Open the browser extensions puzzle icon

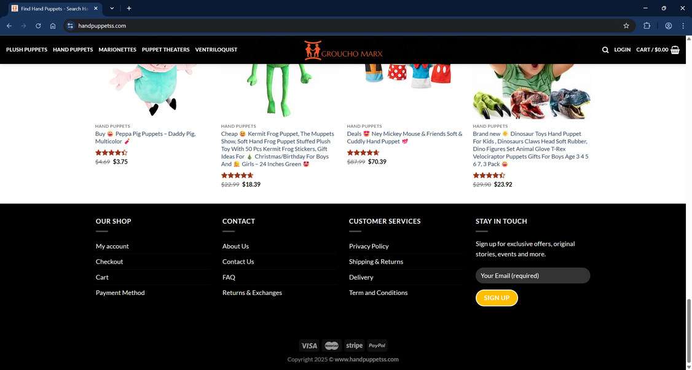647,26
